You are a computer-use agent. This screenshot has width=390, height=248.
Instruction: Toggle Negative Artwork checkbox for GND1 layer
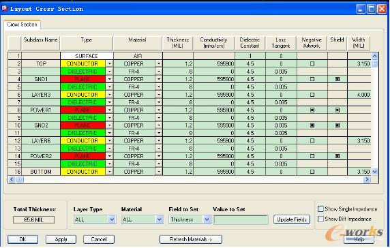[x=312, y=79]
